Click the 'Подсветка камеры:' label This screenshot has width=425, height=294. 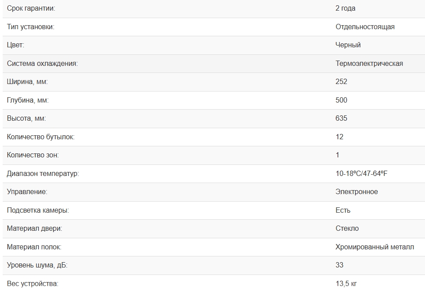tap(38, 210)
